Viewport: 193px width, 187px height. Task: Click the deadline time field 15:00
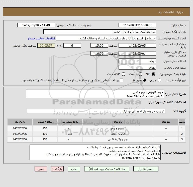pyautogui.click(x=99, y=45)
